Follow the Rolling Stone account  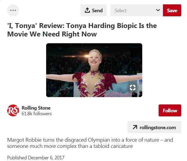tap(170, 110)
